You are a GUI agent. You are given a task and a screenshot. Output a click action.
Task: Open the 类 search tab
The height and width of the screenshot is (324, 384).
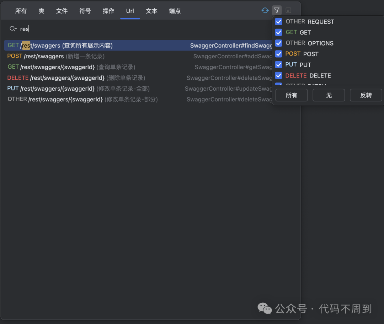click(41, 11)
